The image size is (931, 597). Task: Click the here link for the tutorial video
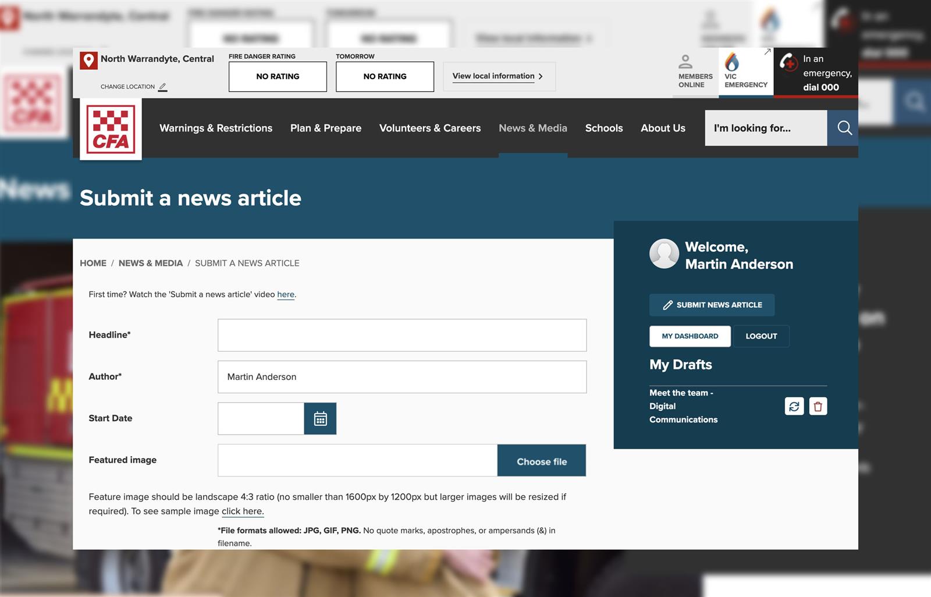pyautogui.click(x=285, y=294)
